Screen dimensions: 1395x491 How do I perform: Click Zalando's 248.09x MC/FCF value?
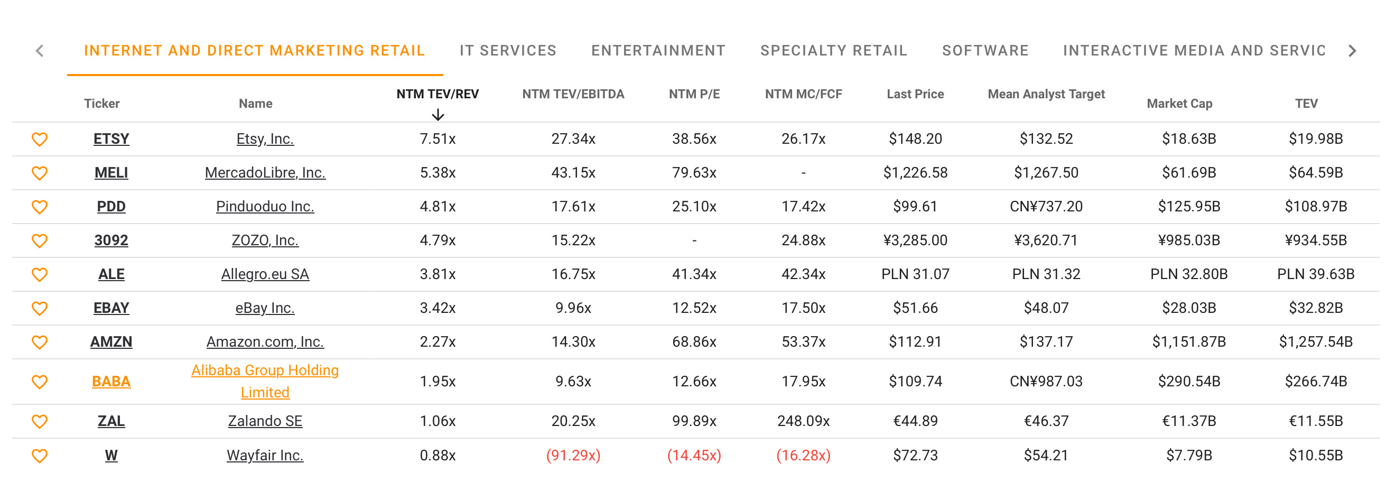803,421
